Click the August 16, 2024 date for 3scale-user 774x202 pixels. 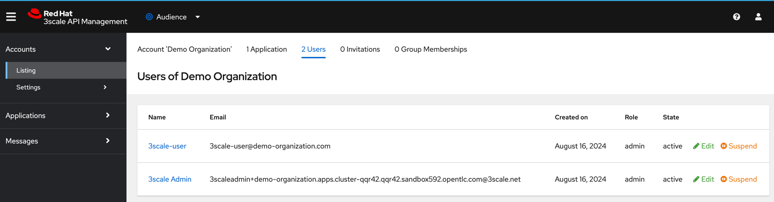coord(580,146)
